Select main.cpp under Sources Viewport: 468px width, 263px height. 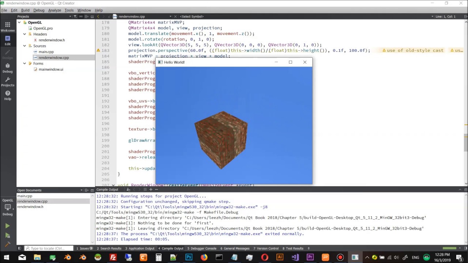click(46, 52)
